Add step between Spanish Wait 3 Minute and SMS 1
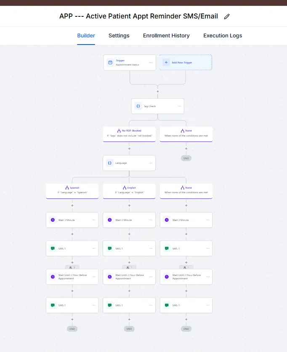 [72, 234]
